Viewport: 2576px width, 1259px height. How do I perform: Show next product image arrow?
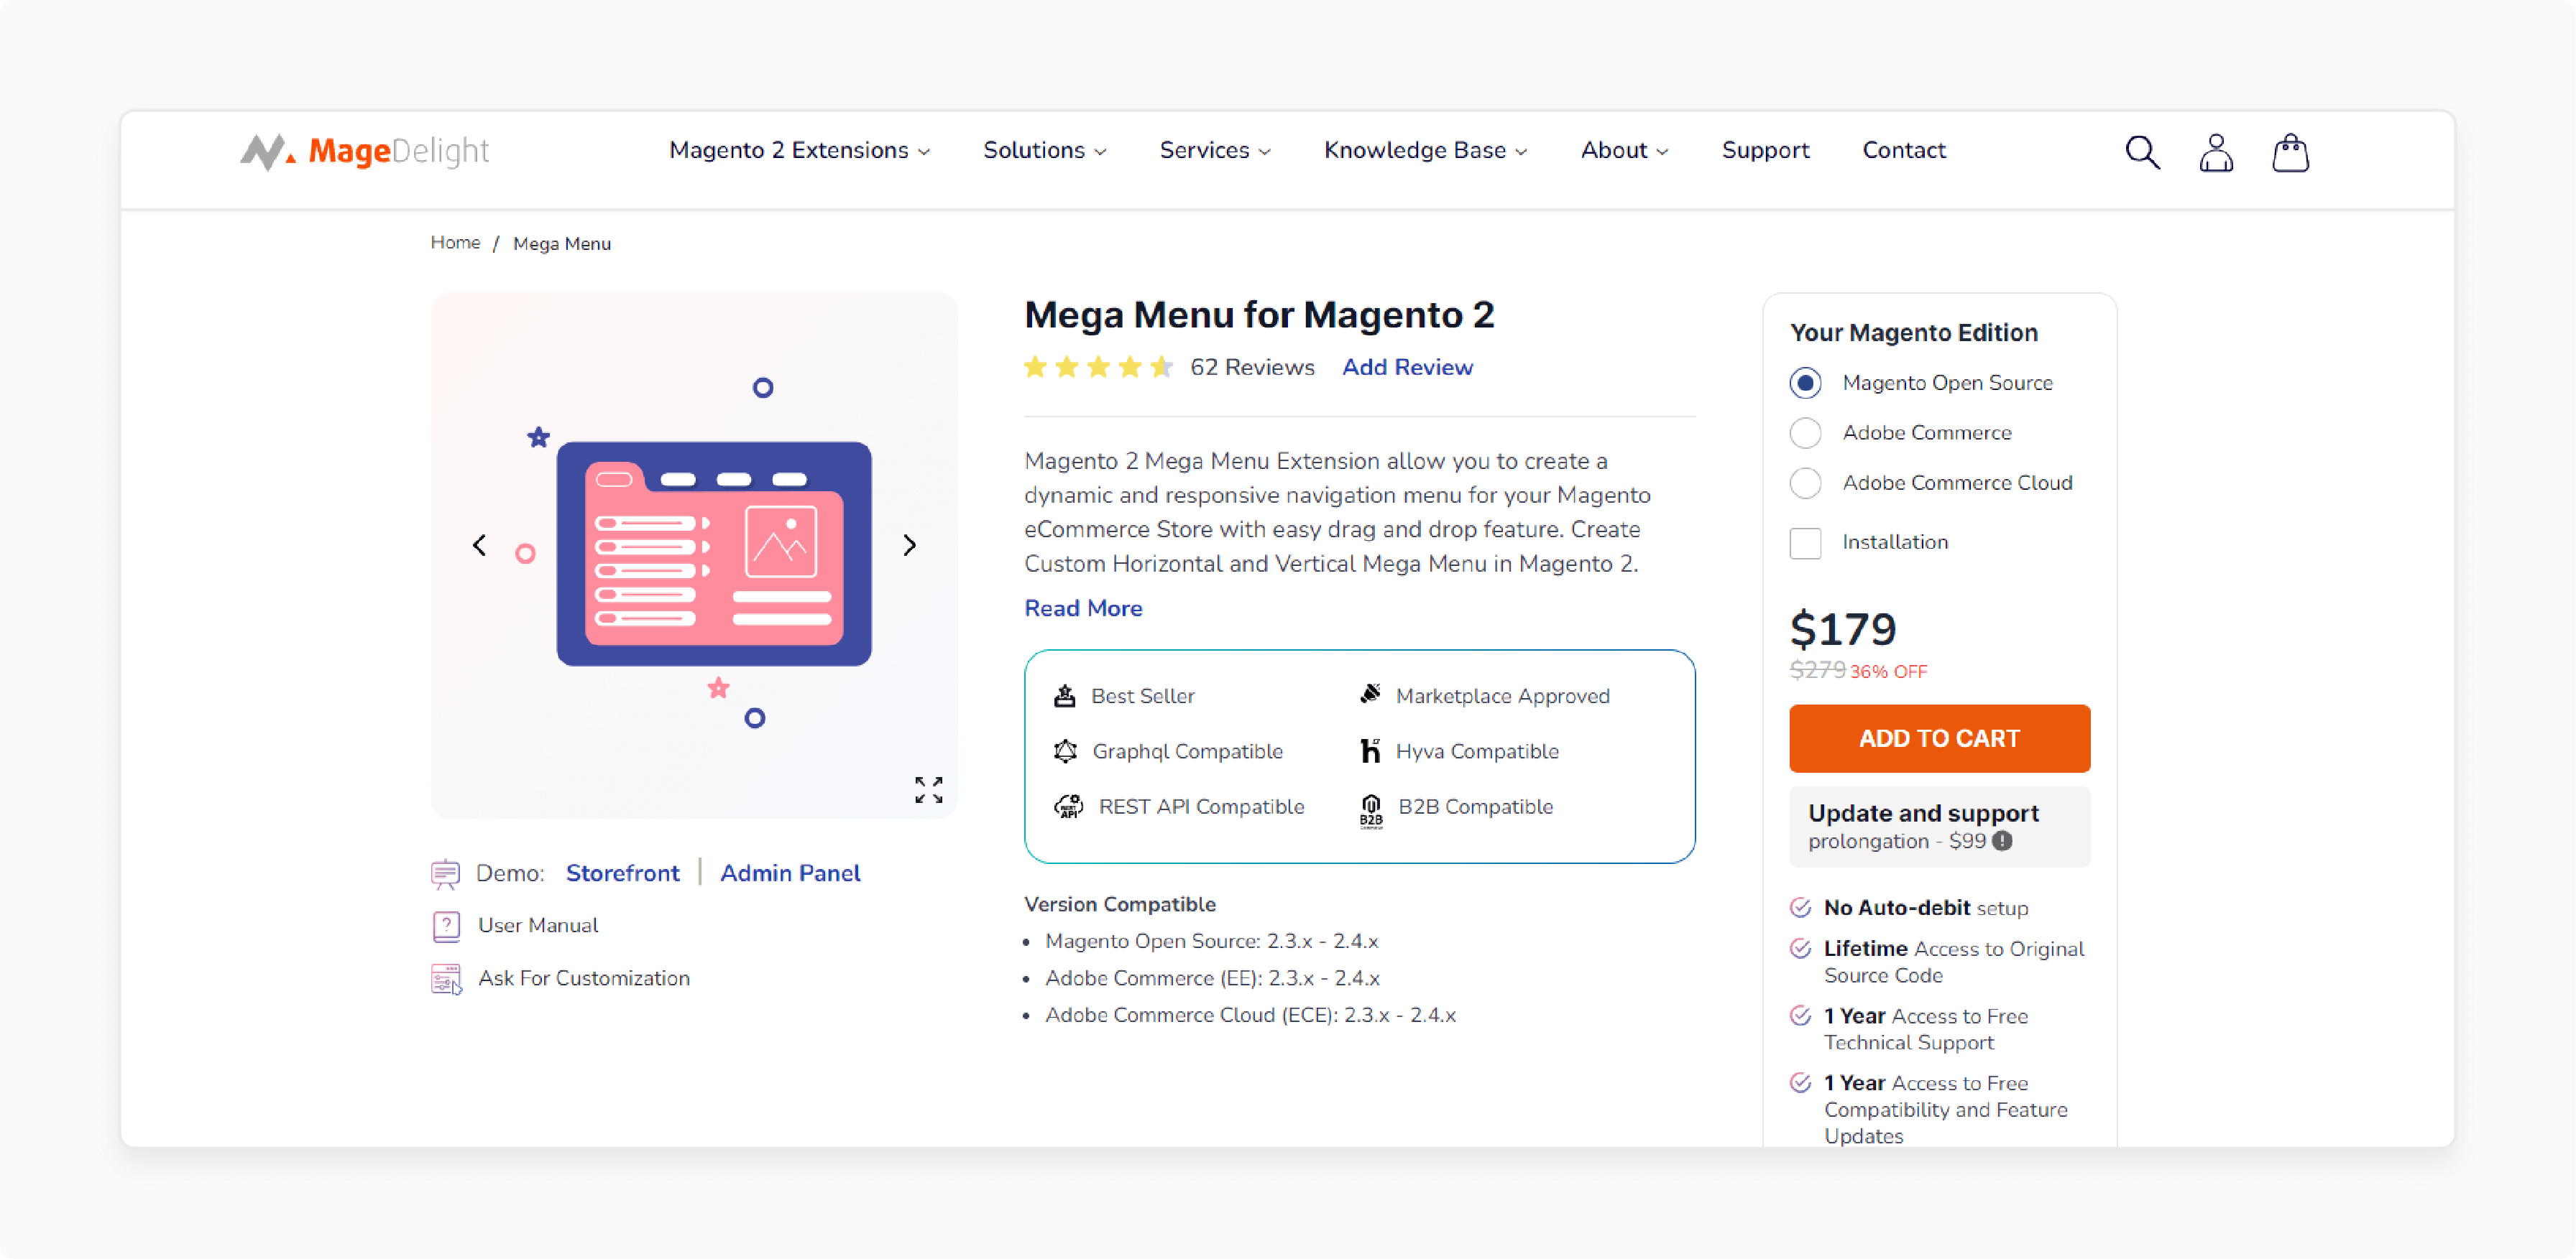[x=909, y=544]
